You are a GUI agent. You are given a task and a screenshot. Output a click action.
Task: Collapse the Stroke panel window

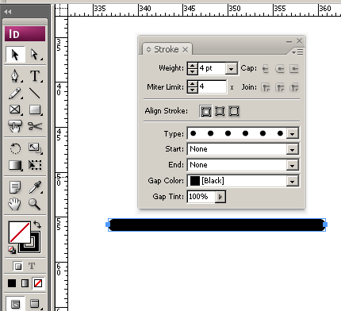289,41
